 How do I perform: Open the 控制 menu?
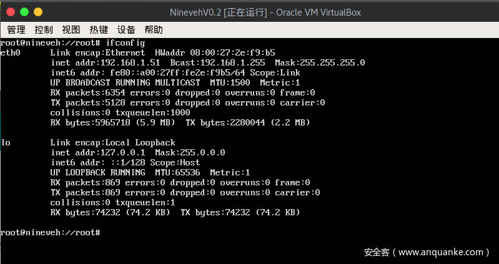pyautogui.click(x=44, y=29)
